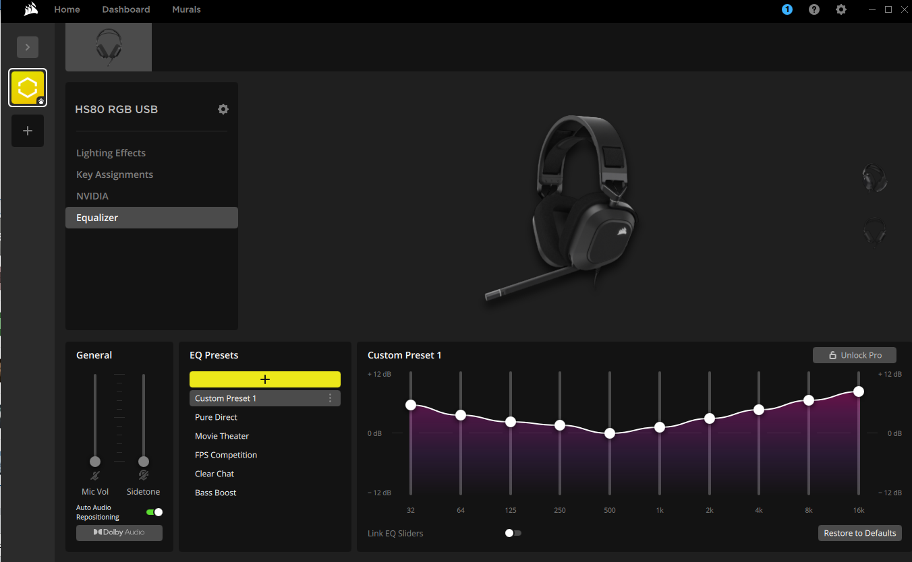Click the 4k EQ slider handle

point(759,410)
